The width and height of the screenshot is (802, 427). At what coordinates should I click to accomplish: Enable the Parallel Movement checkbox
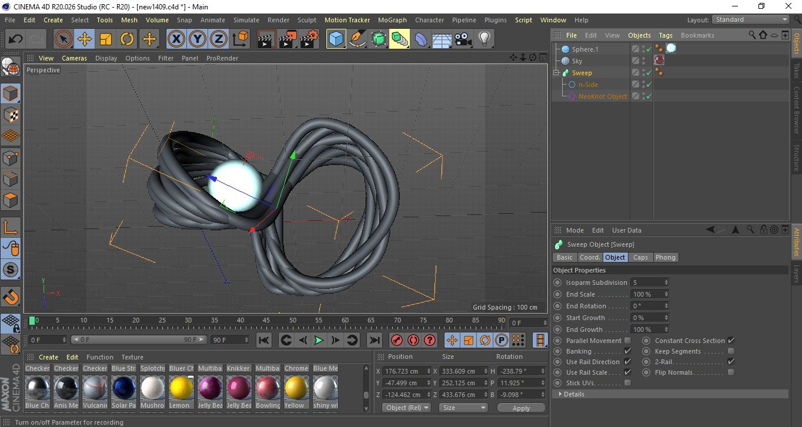[627, 341]
